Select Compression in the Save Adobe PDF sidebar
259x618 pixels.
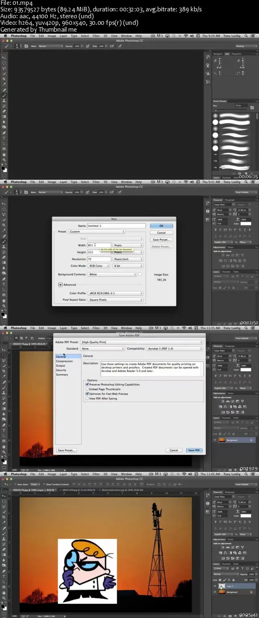click(x=64, y=361)
